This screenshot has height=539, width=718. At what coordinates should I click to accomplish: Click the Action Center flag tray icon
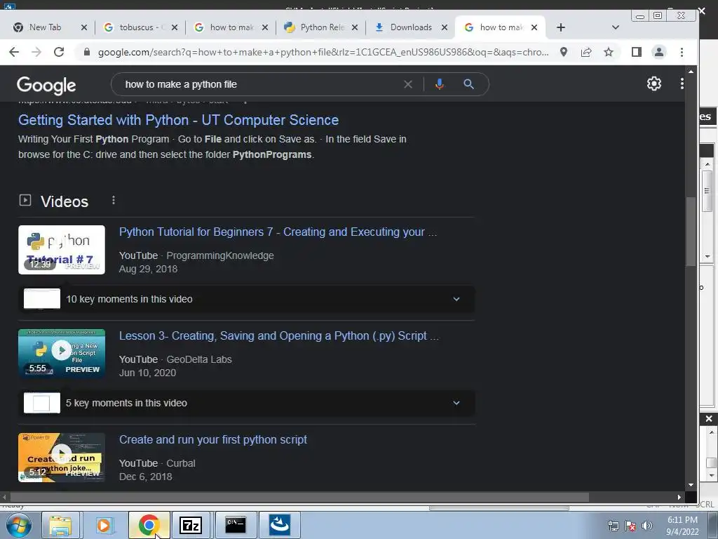[630, 526]
